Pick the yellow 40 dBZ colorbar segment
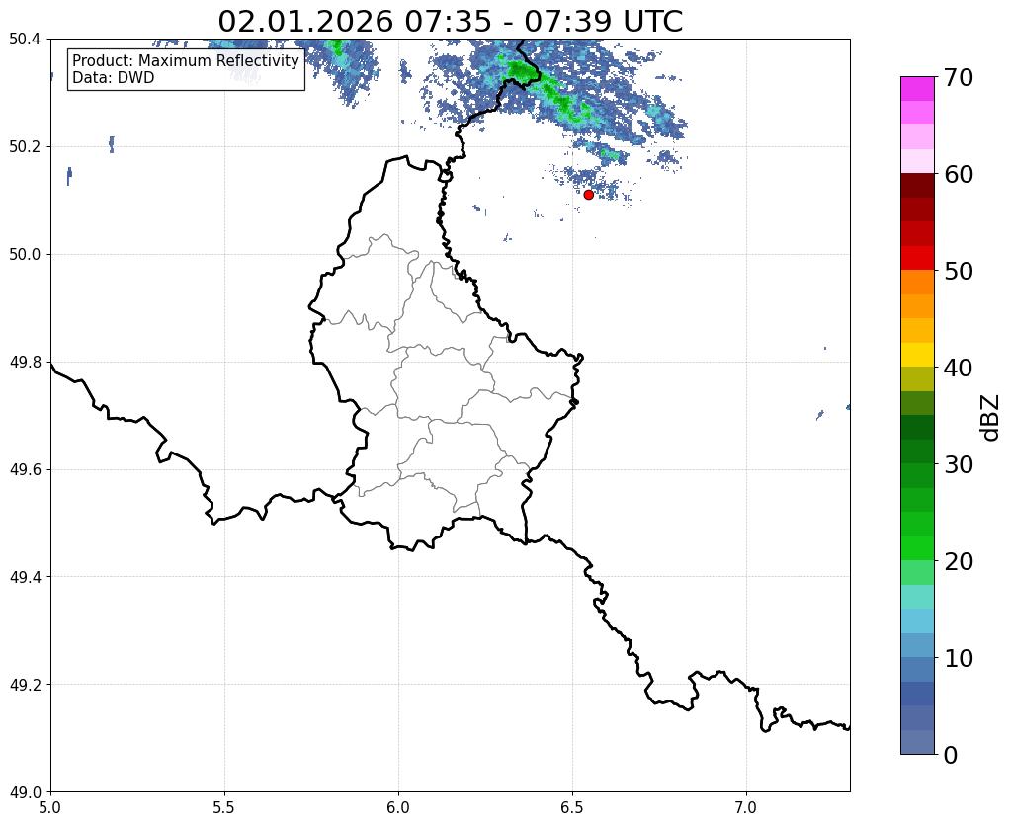 tap(917, 355)
